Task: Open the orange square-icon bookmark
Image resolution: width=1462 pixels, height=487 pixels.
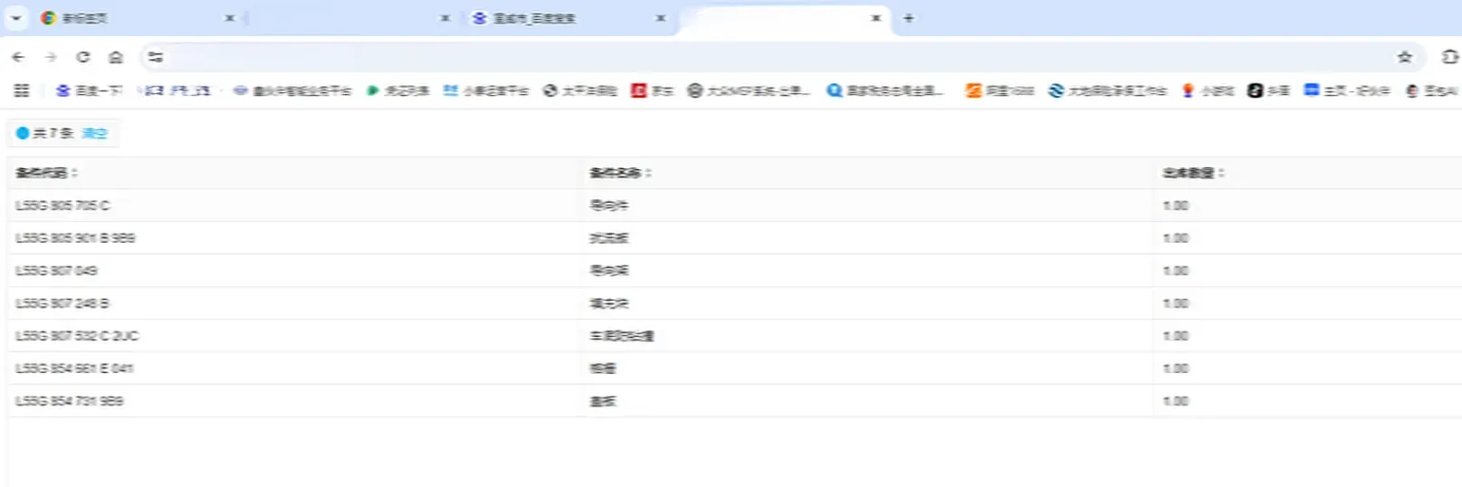Action: pyautogui.click(x=999, y=91)
